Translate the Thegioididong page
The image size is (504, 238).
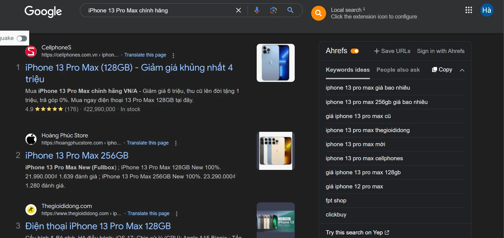coord(148,213)
